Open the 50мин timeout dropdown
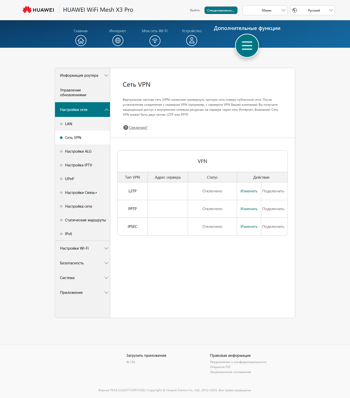The height and width of the screenshot is (398, 350). 265,10
